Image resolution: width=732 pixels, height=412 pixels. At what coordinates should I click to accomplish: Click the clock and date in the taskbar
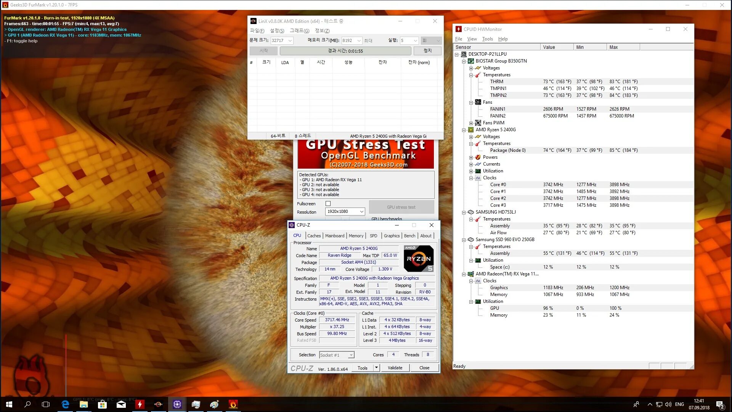click(699, 404)
